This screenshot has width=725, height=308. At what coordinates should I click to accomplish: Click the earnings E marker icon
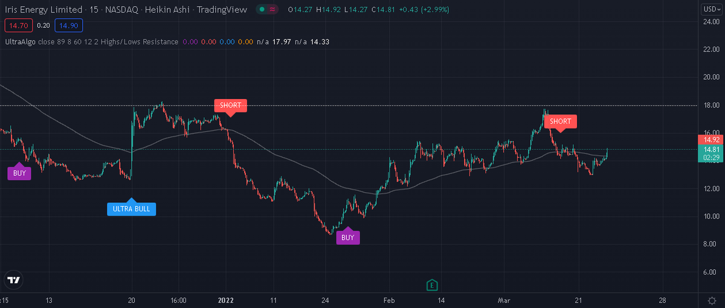431,284
